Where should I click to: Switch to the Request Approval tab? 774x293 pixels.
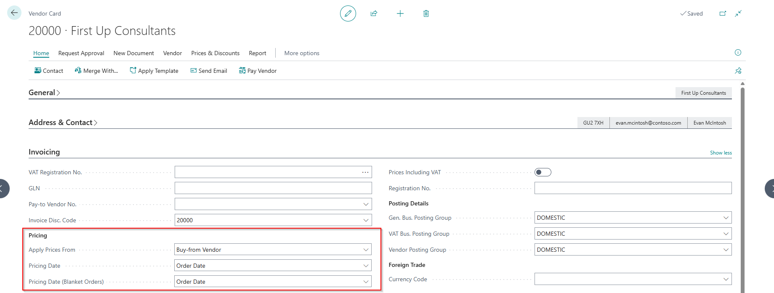pos(81,53)
